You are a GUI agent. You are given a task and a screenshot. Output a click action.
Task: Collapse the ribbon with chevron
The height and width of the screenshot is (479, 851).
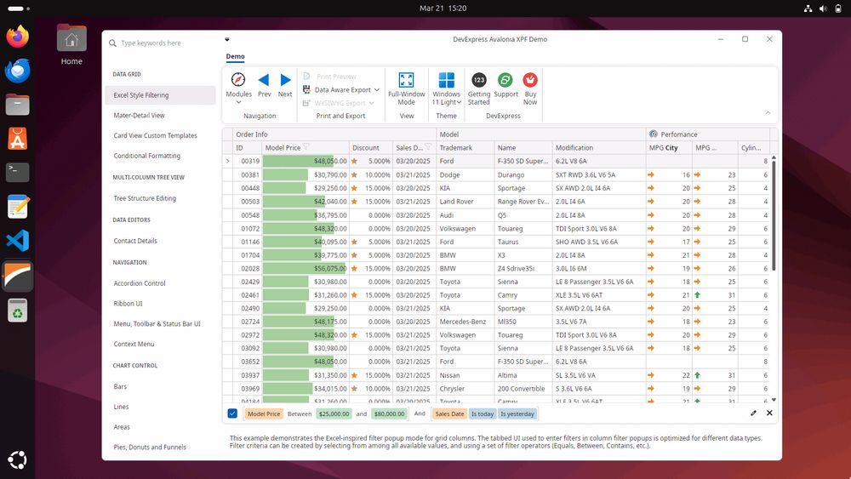(x=768, y=113)
